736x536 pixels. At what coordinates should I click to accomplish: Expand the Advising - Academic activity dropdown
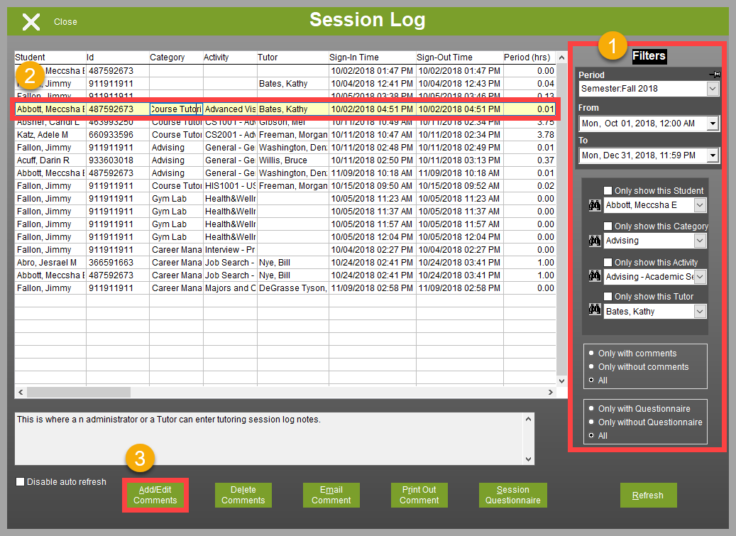(700, 276)
